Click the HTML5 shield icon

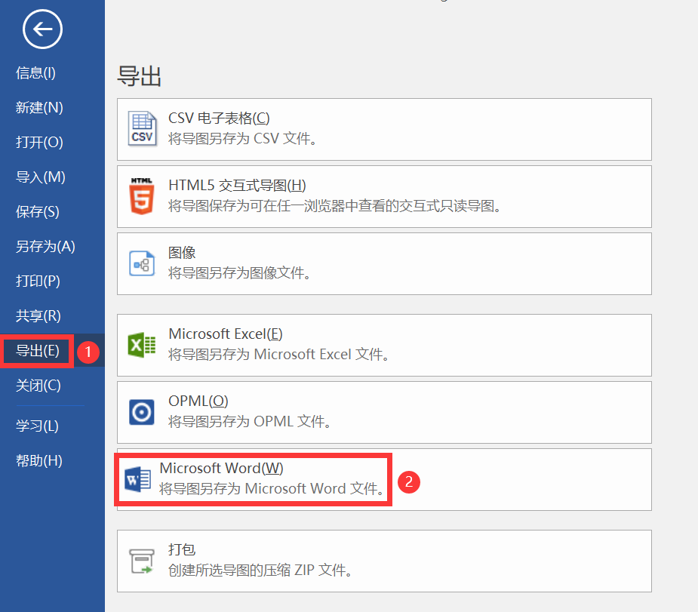pyautogui.click(x=142, y=196)
